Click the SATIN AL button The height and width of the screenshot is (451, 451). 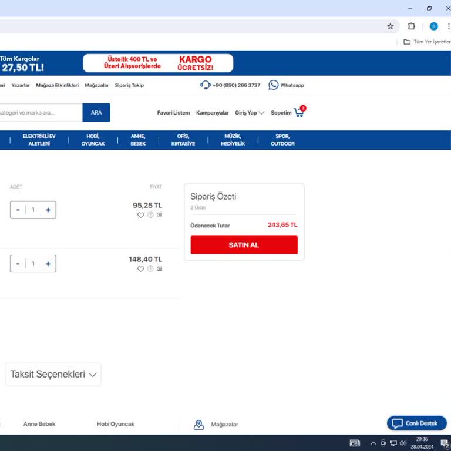pos(244,245)
